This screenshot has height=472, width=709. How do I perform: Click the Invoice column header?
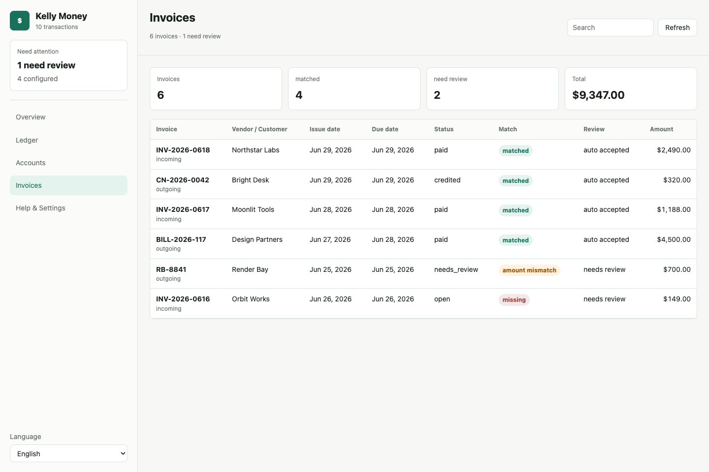(166, 129)
